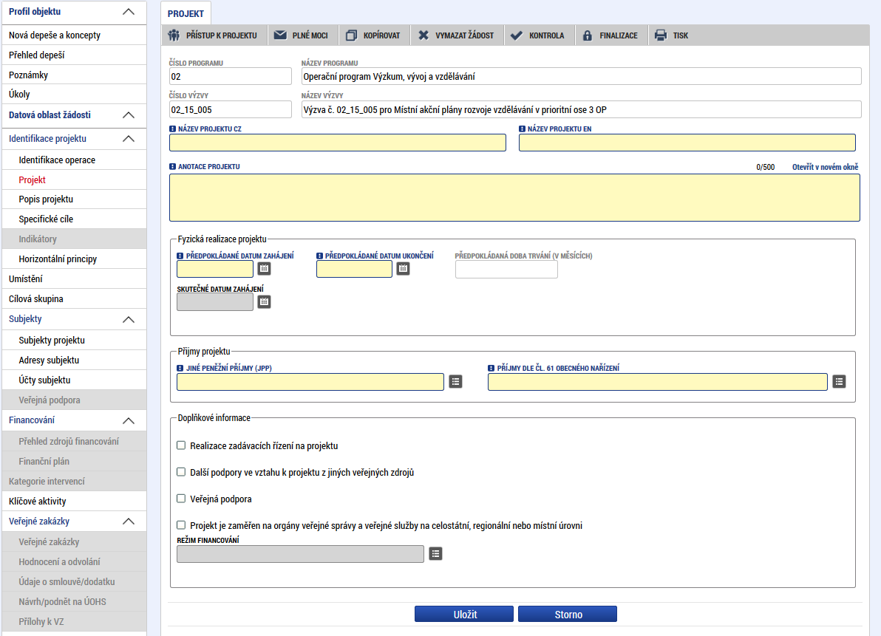Open Přístup k projektu people icon
Screen dimensions: 881x636
(x=174, y=35)
